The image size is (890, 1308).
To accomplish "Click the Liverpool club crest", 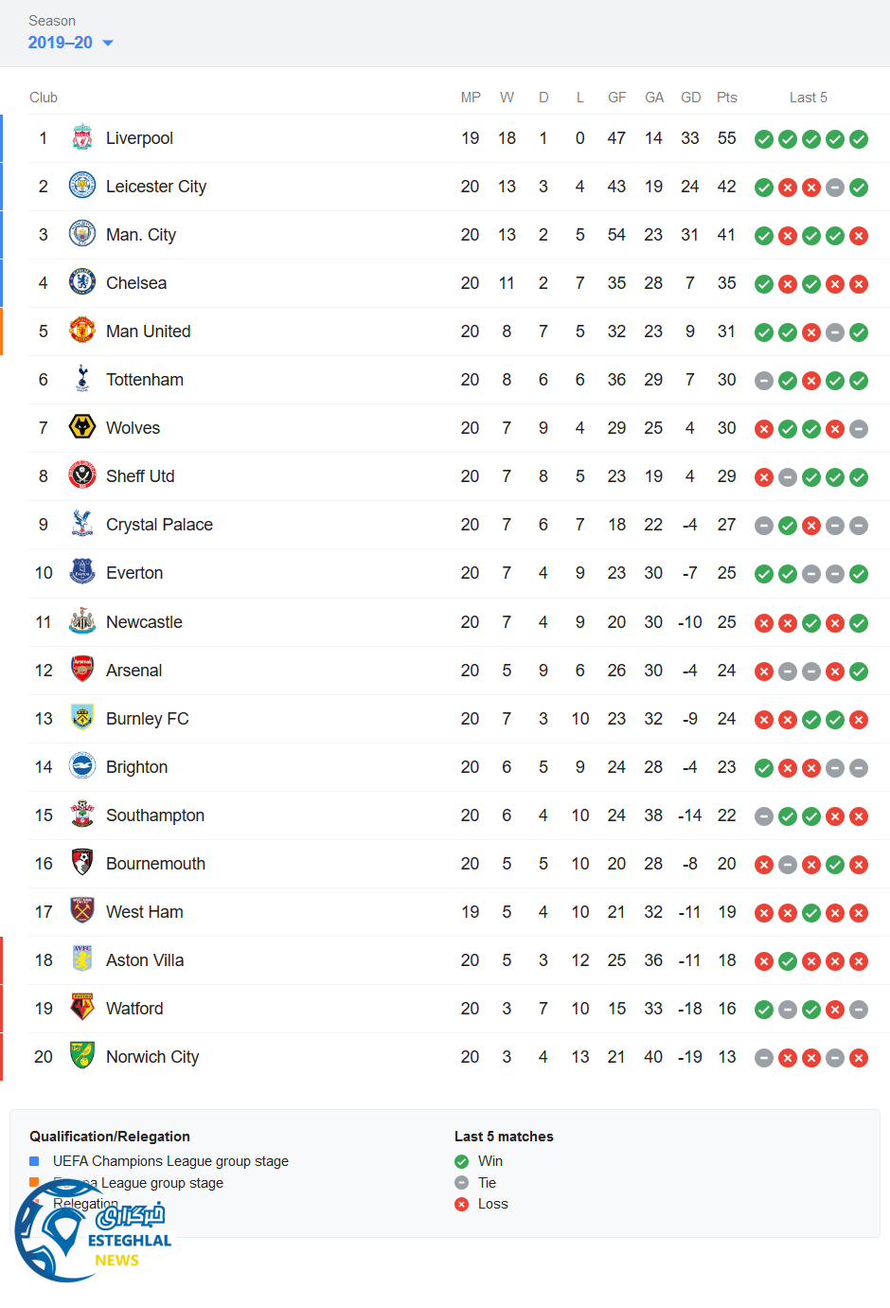I will (82, 138).
